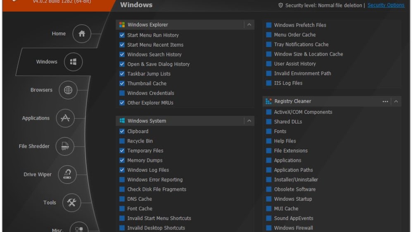Switch to Tools section label
The height and width of the screenshot is (232, 413).
coord(50,203)
